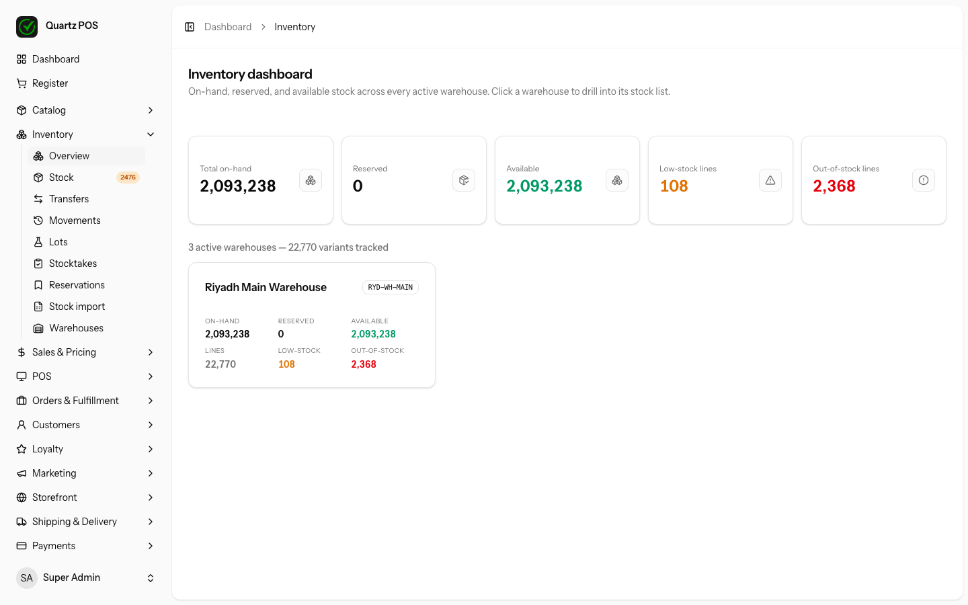Expand the Marketing menu chevron

(151, 473)
